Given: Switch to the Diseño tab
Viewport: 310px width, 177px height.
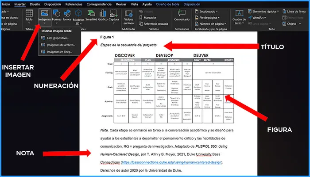Looking at the screenshot, I should [x=35, y=4].
